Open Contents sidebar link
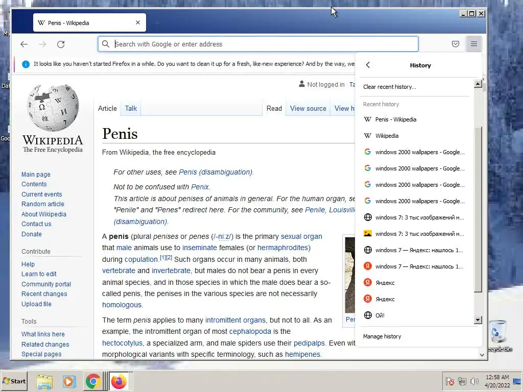 [x=34, y=184]
